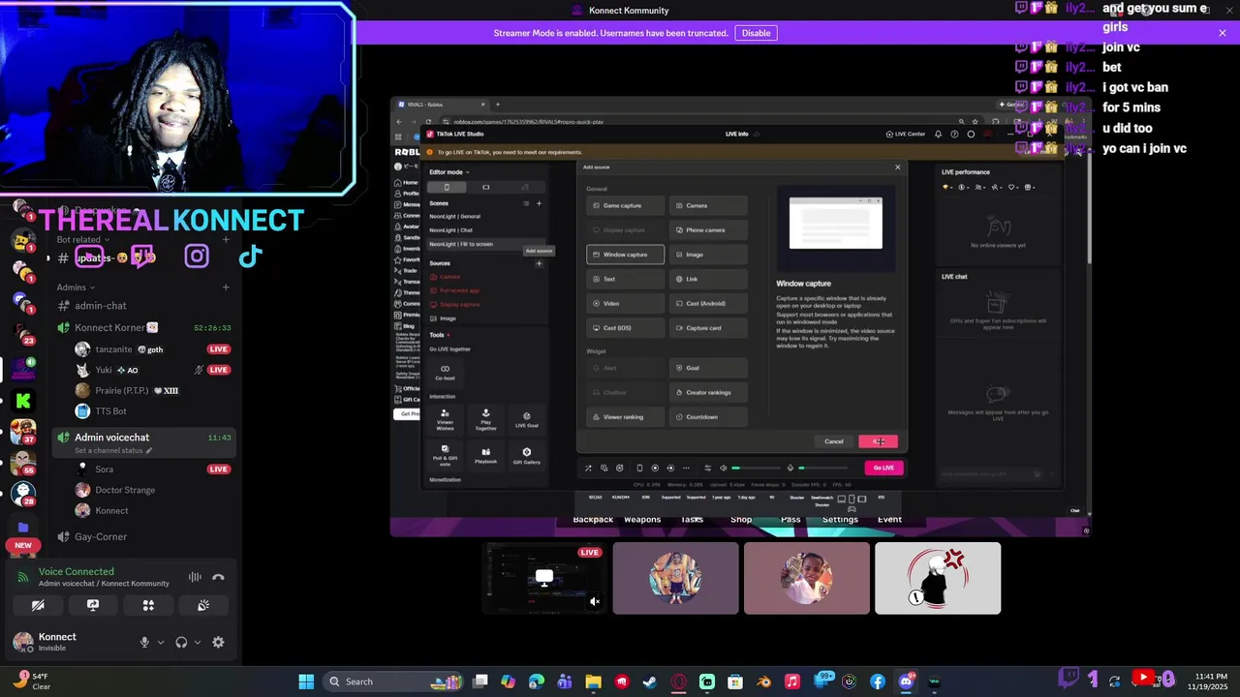Dismiss the Streamer Mode banner
This screenshot has width=1240, height=697.
tap(1223, 33)
